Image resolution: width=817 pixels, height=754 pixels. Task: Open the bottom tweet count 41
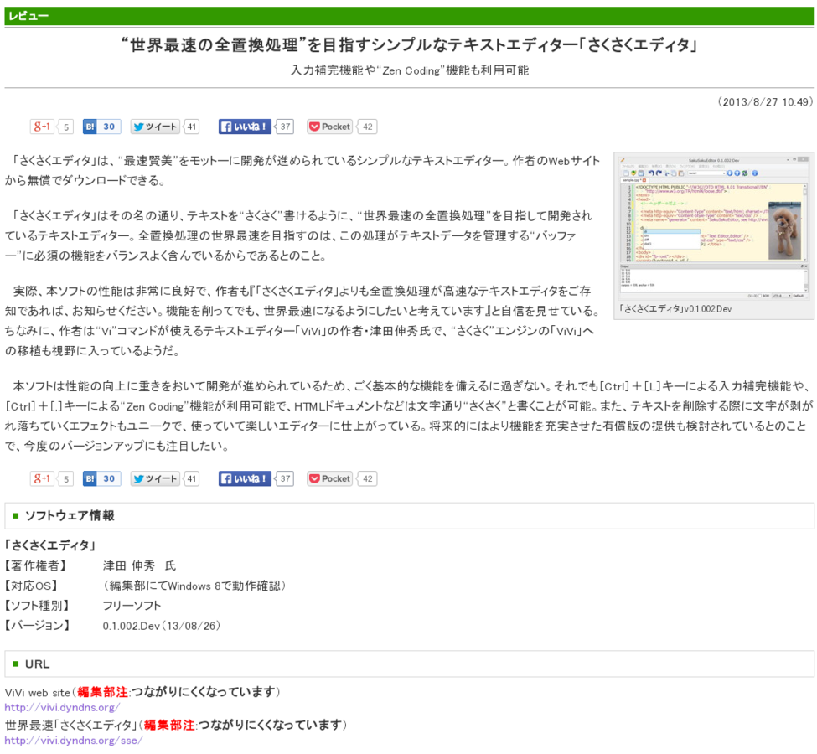pyautogui.click(x=192, y=479)
